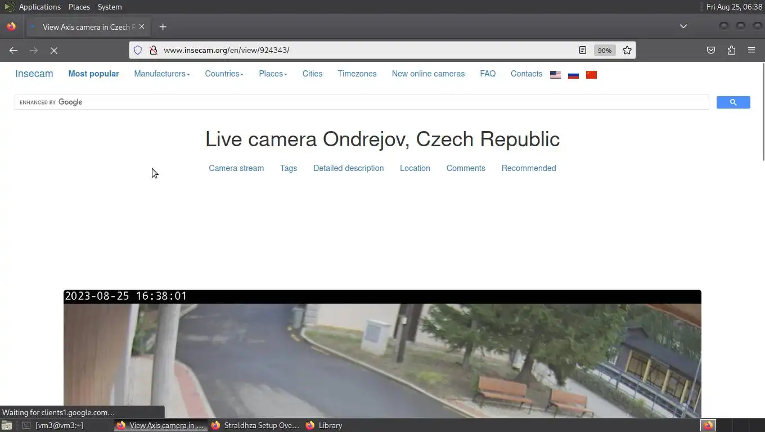The width and height of the screenshot is (765, 432).
Task: Open the Most popular cameras link
Action: (93, 74)
